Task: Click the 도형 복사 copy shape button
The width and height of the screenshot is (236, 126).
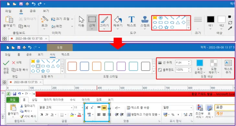Action: [x=20, y=69]
